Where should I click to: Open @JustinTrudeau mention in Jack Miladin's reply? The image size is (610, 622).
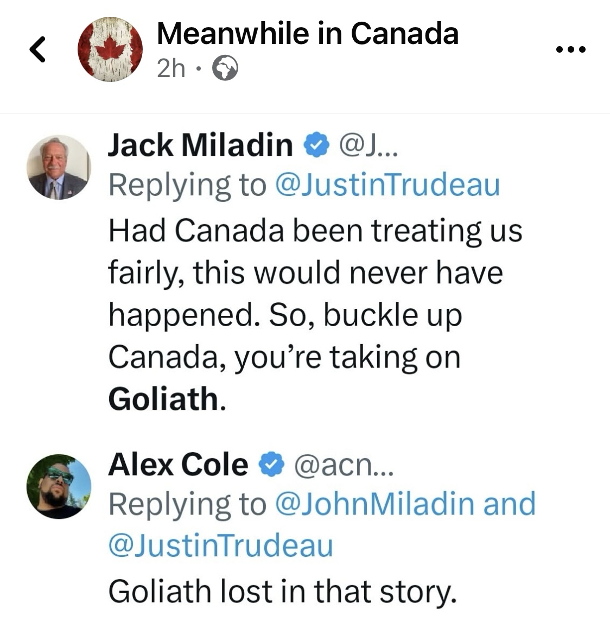pyautogui.click(x=387, y=185)
